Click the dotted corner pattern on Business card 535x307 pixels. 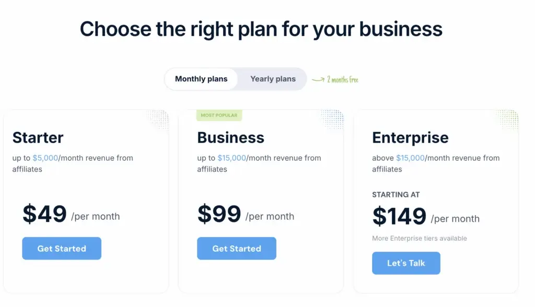[x=333, y=120]
